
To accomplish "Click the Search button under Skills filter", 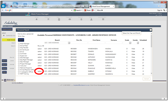I will [x=21, y=40].
